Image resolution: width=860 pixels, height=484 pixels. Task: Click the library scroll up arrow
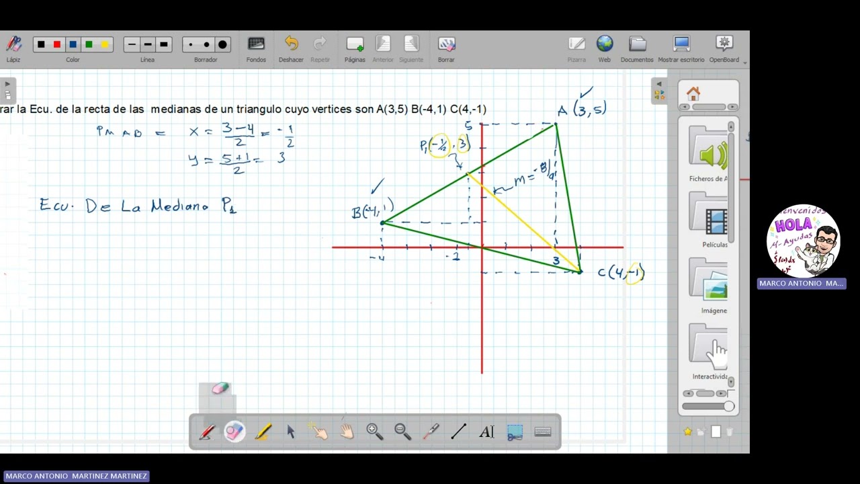731,126
